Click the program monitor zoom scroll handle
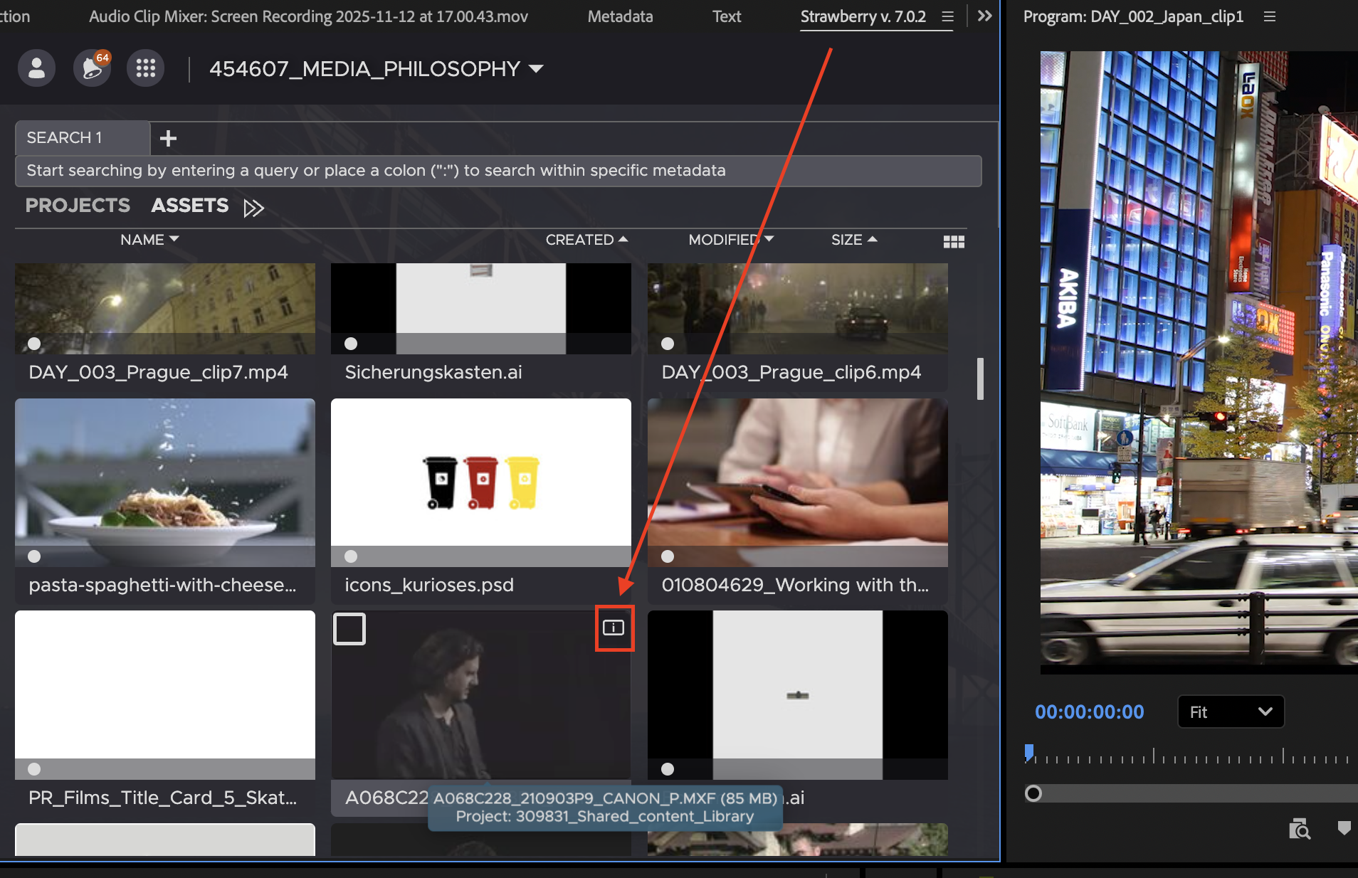The image size is (1358, 878). (x=1033, y=793)
